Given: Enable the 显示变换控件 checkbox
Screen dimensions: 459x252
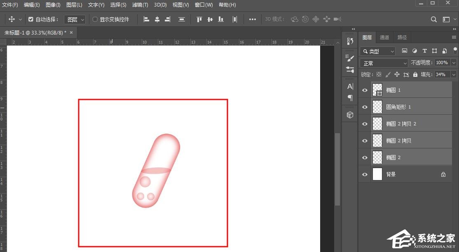Looking at the screenshot, I should point(95,19).
